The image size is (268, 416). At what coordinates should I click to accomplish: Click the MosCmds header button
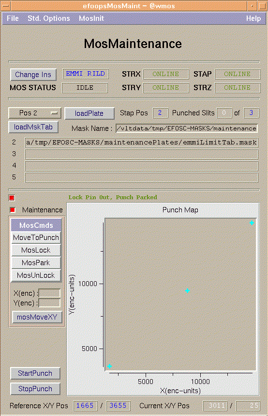coord(36,225)
